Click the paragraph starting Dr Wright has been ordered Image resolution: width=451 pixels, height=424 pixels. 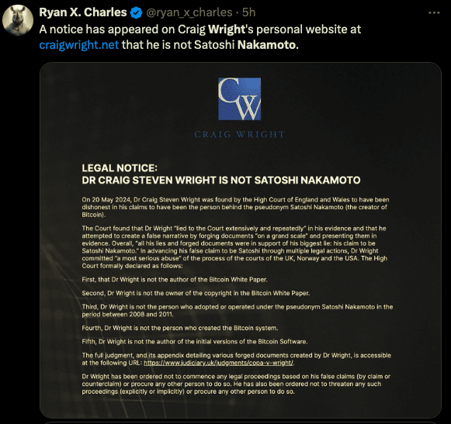[x=236, y=384]
